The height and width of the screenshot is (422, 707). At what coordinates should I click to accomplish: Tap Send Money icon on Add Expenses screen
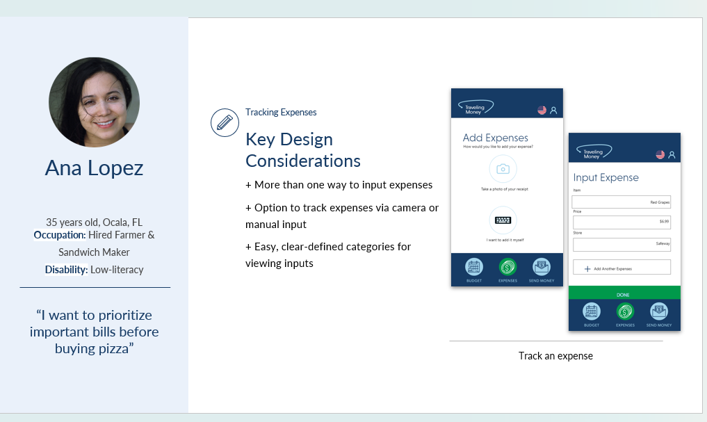(x=542, y=268)
